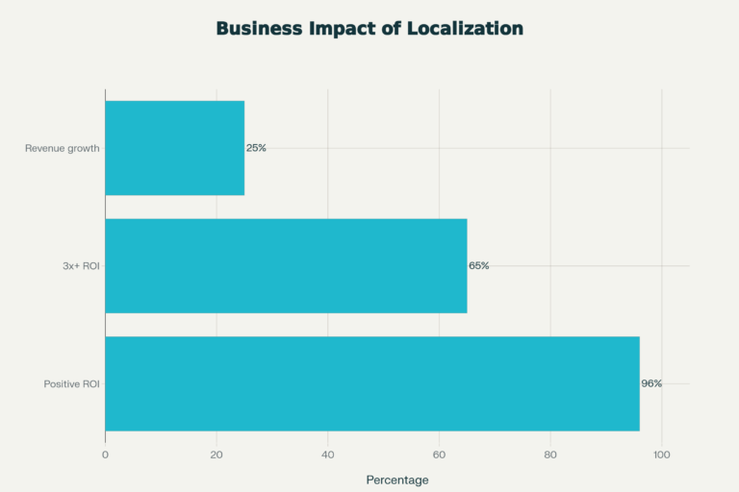Viewport: 739px width, 492px height.
Task: Select the 3x+ ROI bar
Action: pyautogui.click(x=286, y=265)
